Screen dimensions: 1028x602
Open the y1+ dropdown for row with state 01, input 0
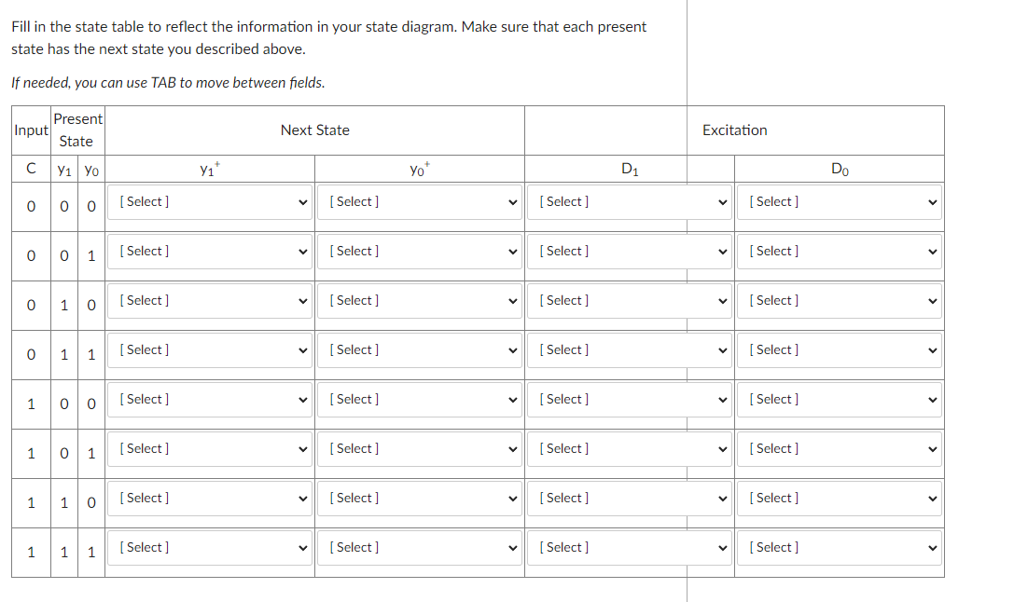coord(209,251)
